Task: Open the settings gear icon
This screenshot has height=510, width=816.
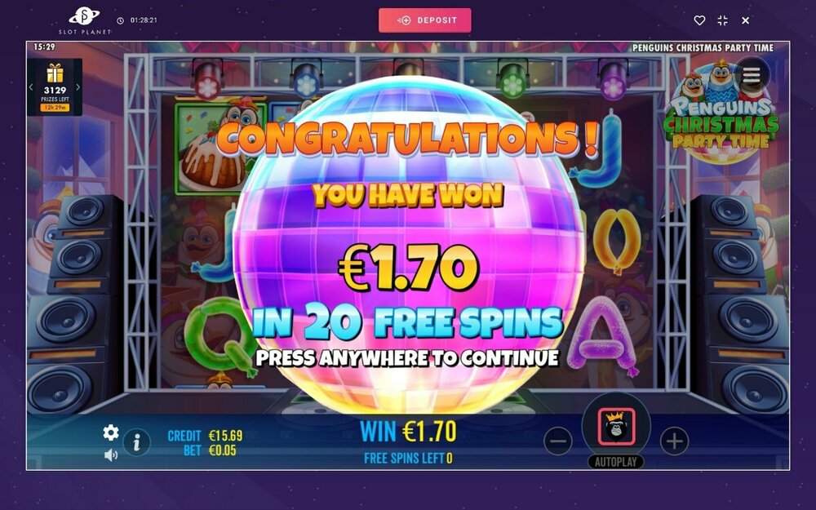Action: pyautogui.click(x=111, y=432)
